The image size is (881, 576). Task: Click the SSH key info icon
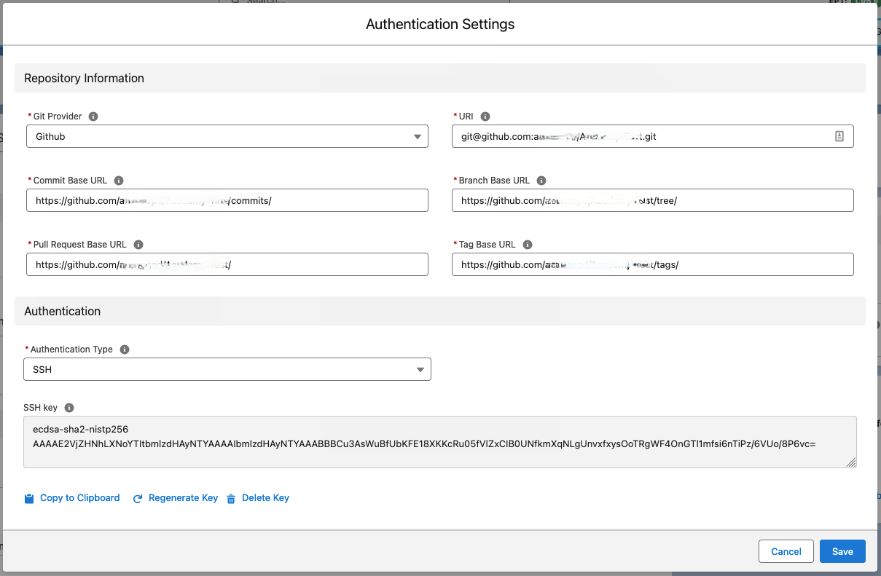(x=69, y=408)
